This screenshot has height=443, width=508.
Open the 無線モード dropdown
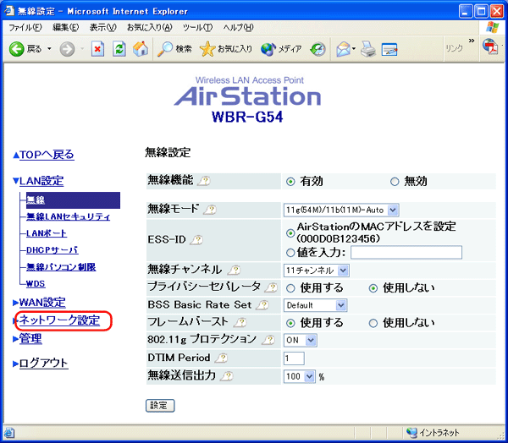341,210
